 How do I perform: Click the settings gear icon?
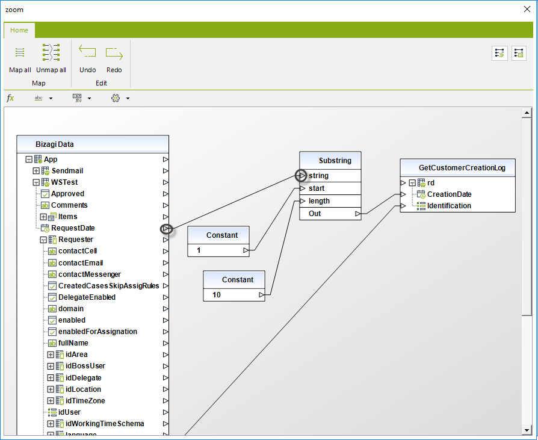pyautogui.click(x=116, y=98)
